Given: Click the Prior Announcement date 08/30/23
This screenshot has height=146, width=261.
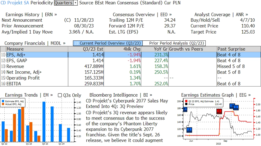Looking at the screenshot, I should point(84,26).
